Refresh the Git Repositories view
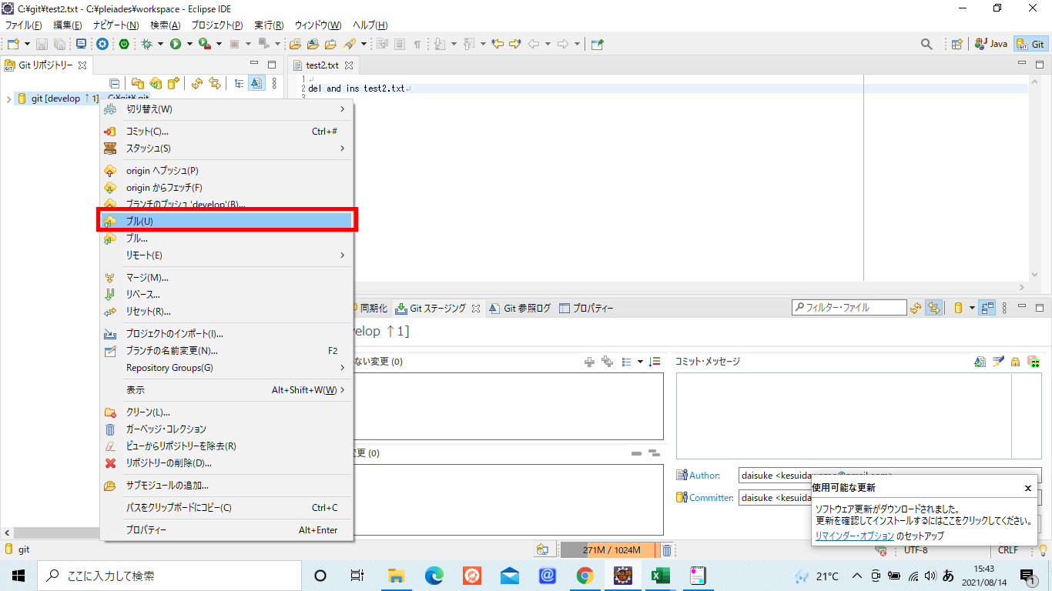This screenshot has width=1052, height=591. [195, 83]
